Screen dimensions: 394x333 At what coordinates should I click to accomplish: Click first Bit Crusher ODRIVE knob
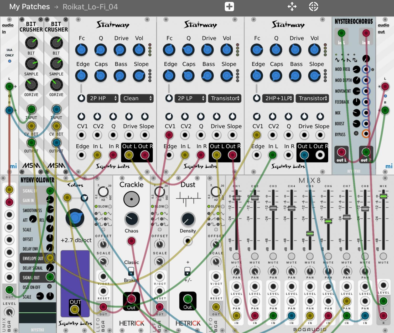[31, 85]
